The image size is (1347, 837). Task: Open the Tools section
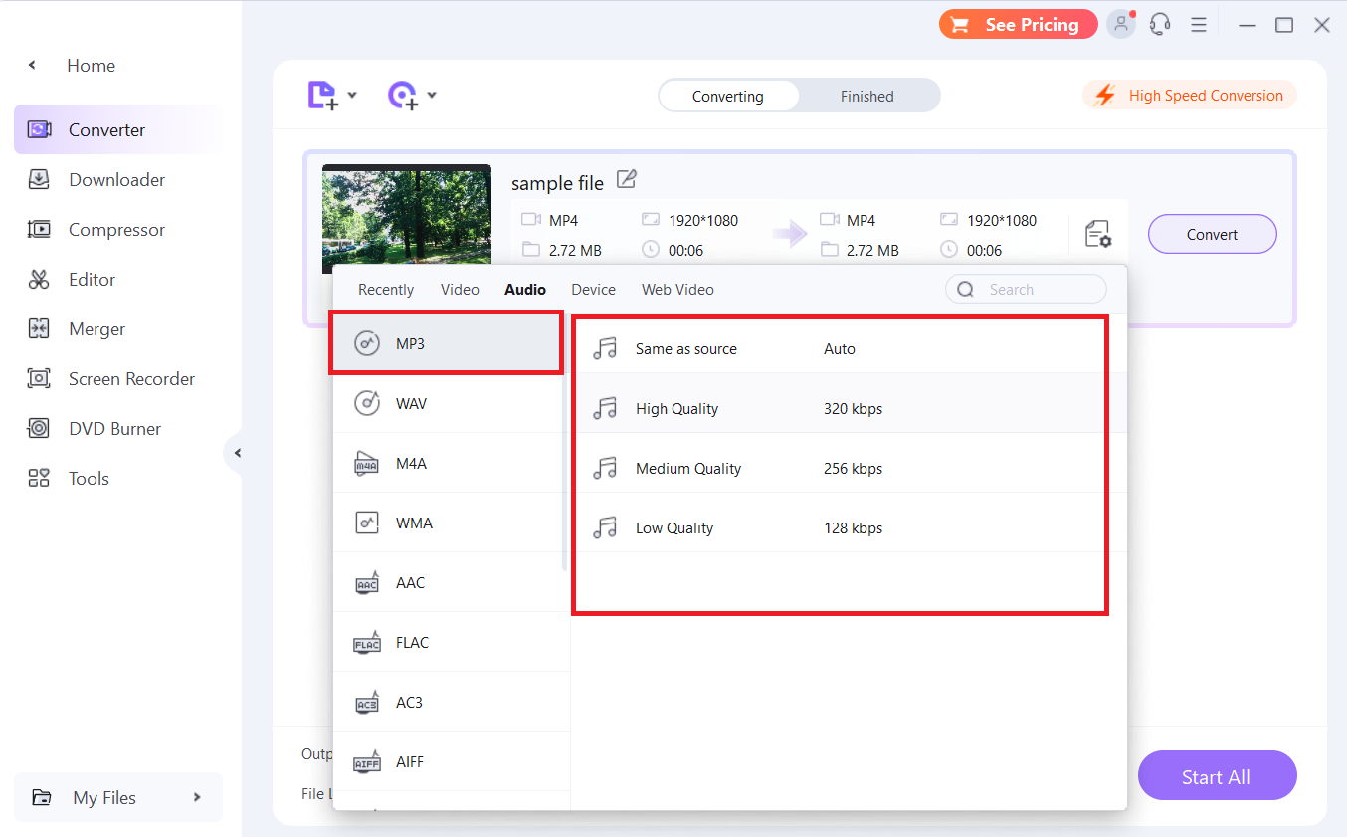pyautogui.click(x=88, y=478)
